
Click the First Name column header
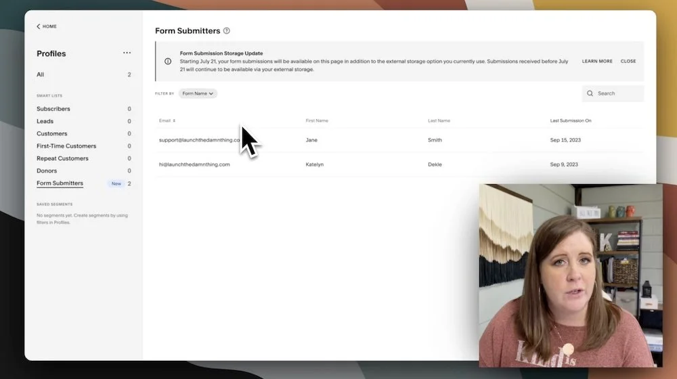[317, 121]
